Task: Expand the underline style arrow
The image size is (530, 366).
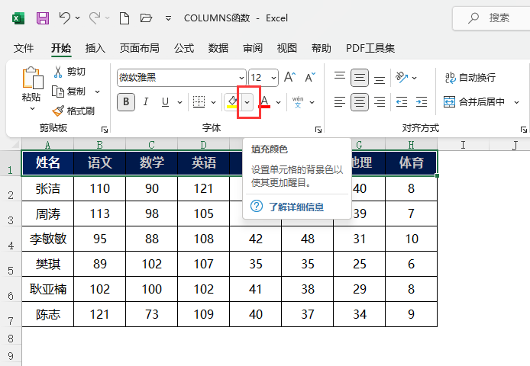Action: pos(179,102)
